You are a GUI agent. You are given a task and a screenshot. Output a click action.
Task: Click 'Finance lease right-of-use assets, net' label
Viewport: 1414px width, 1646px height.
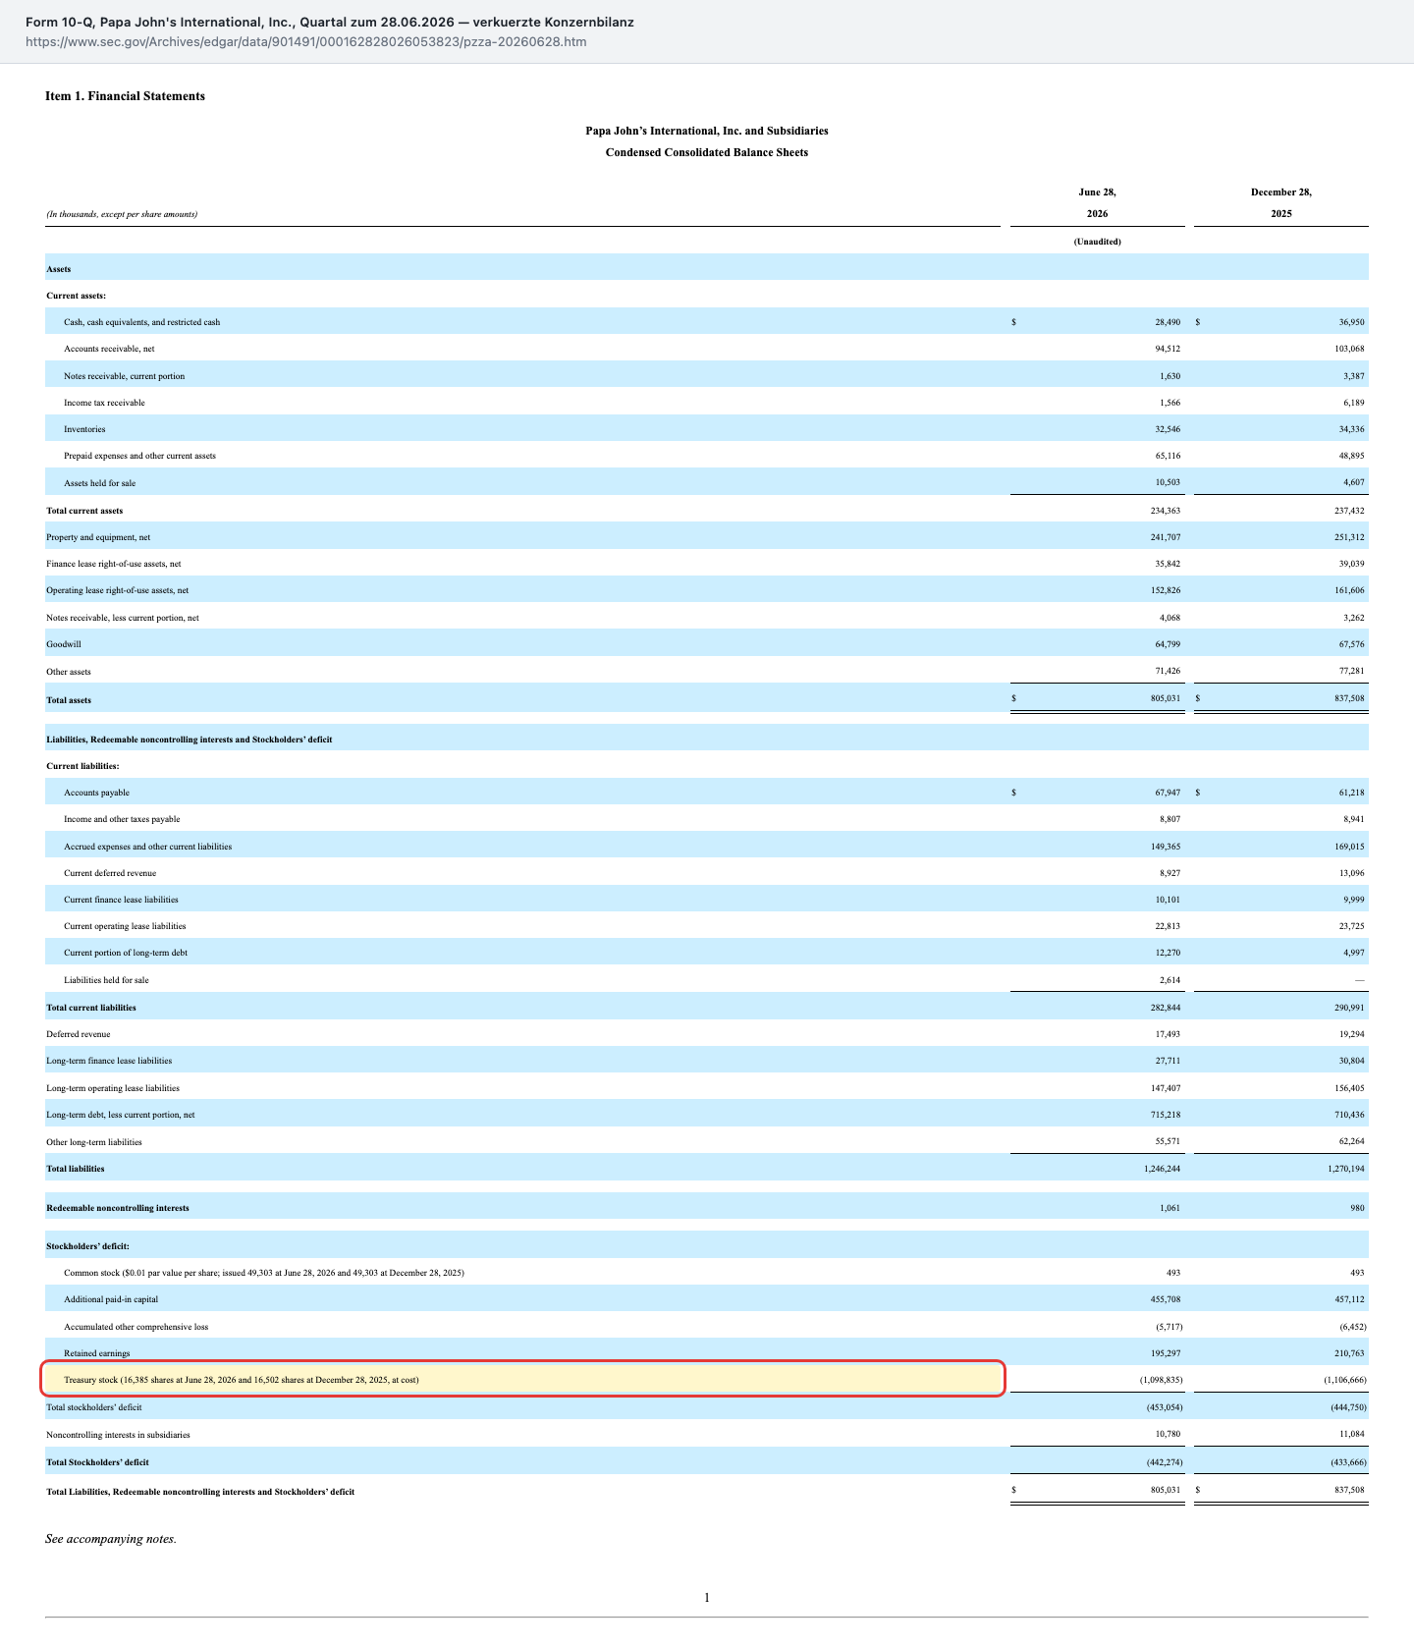click(114, 564)
